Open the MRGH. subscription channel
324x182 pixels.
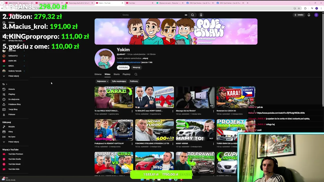coord(11,66)
